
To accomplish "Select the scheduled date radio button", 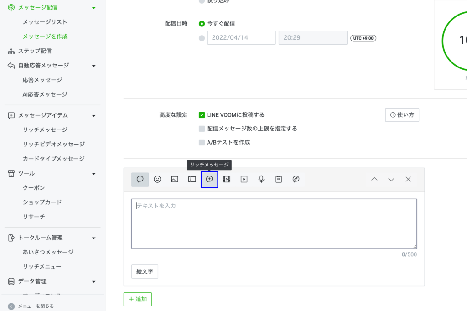I will [x=202, y=38].
